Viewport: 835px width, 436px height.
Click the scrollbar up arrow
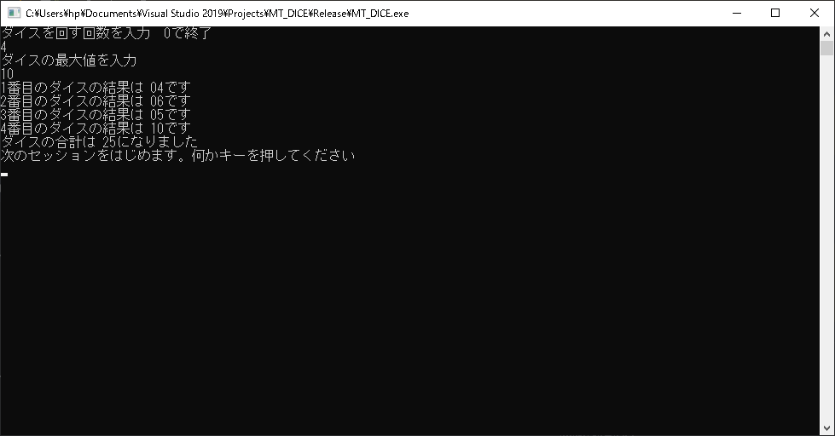826,34
